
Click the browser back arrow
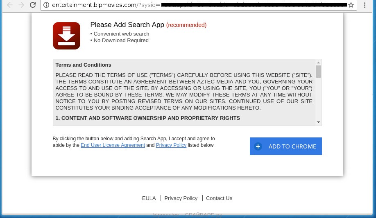click(10, 5)
